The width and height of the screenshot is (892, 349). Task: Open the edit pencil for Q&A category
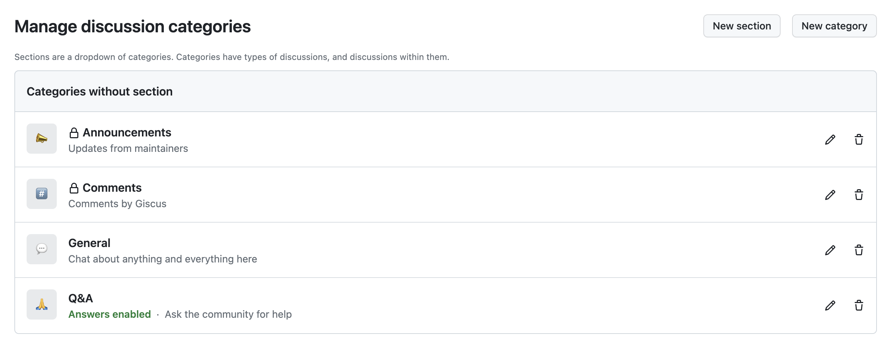pos(830,305)
